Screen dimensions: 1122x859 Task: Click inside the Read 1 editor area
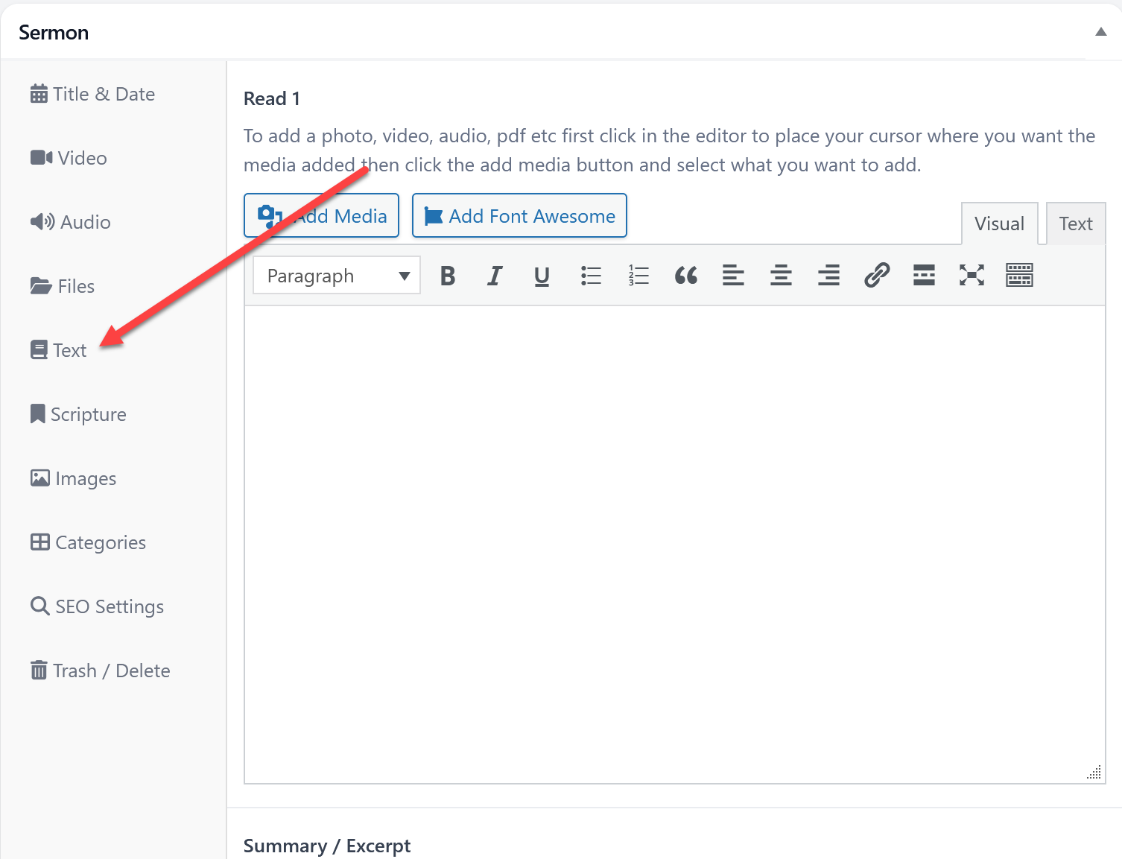click(x=674, y=544)
